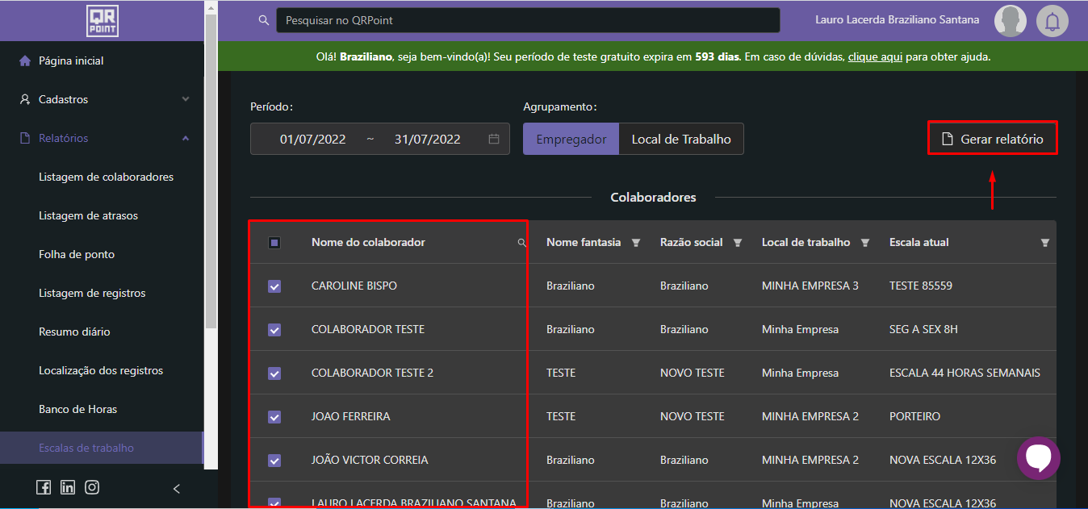Open the chat support bubble

click(1038, 458)
